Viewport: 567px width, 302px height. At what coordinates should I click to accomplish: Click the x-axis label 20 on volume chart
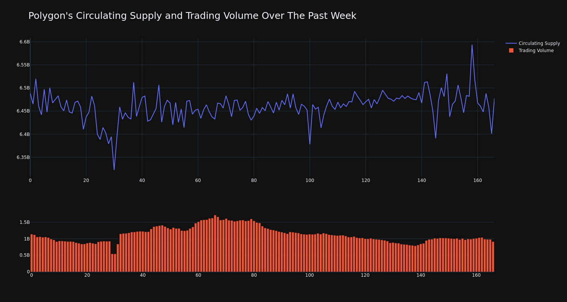point(87,275)
